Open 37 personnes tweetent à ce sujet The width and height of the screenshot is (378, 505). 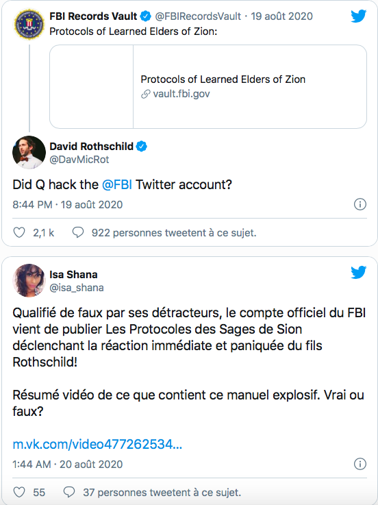click(x=162, y=492)
